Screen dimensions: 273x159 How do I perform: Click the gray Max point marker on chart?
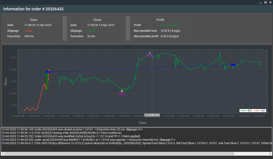(150, 53)
